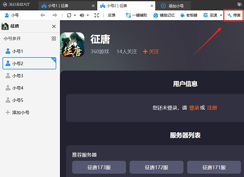
Task: Expand the volume dropdown arrow
Action: click(88, 15)
